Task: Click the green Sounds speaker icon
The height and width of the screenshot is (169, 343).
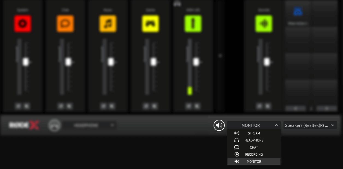Action: (x=264, y=23)
